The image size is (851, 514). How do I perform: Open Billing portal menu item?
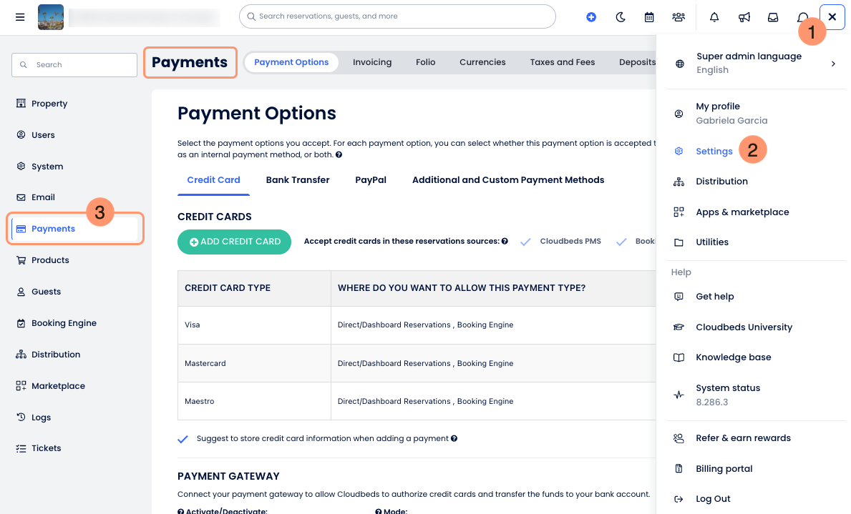click(724, 469)
